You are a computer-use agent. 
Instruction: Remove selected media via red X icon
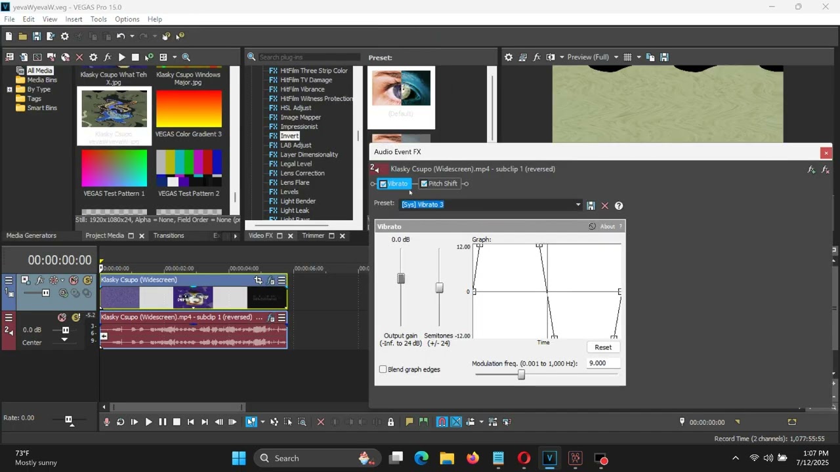79,57
